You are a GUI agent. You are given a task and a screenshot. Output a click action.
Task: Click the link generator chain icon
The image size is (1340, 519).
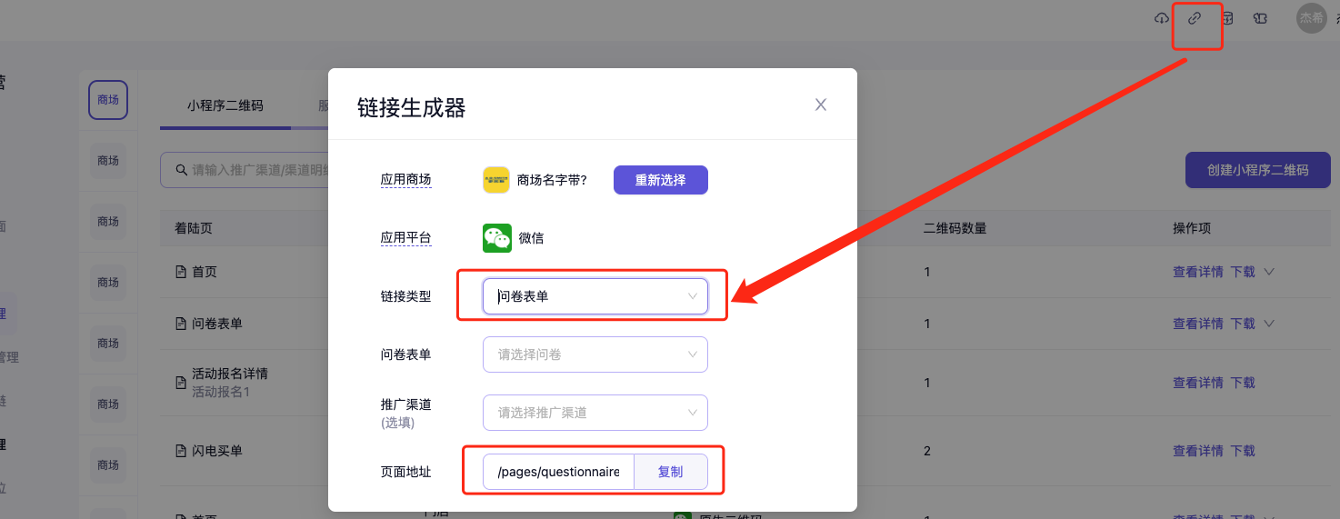click(1195, 18)
